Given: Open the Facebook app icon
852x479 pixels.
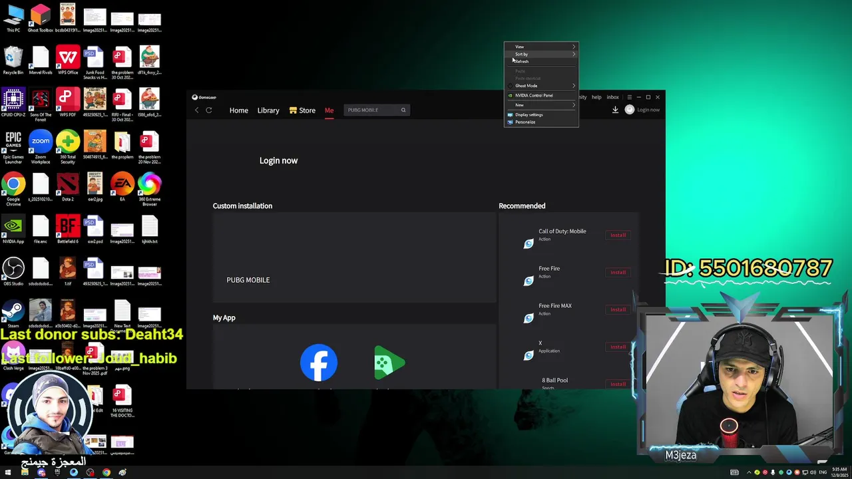Looking at the screenshot, I should tap(319, 363).
